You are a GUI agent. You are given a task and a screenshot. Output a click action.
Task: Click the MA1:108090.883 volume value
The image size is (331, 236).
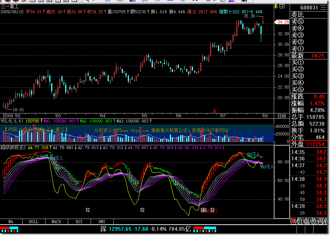point(60,121)
